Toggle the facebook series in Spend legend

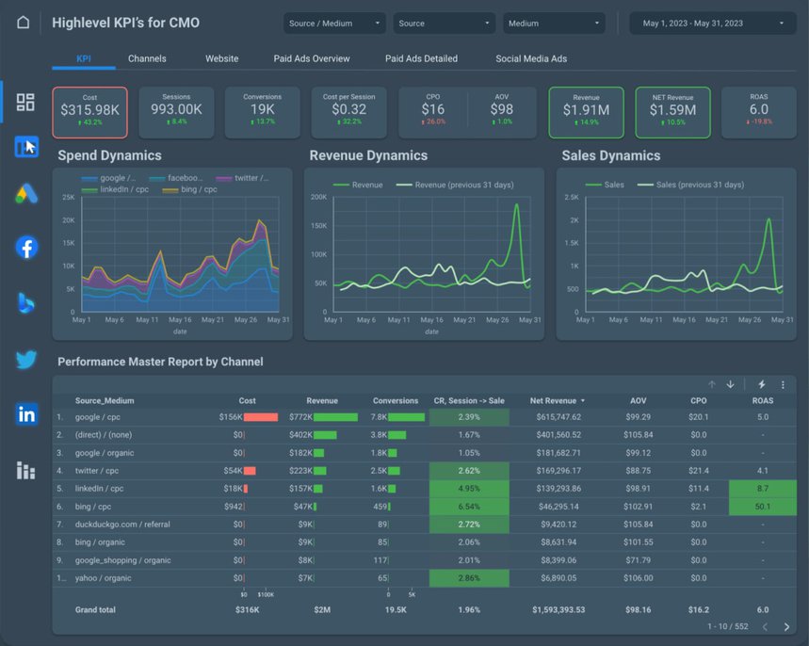176,178
